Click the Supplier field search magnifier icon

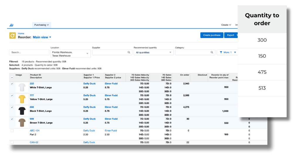tap(129, 53)
